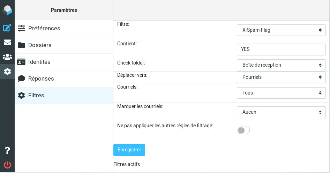330x173 pixels.
Task: Open the compose message icon
Action: pyautogui.click(x=7, y=28)
